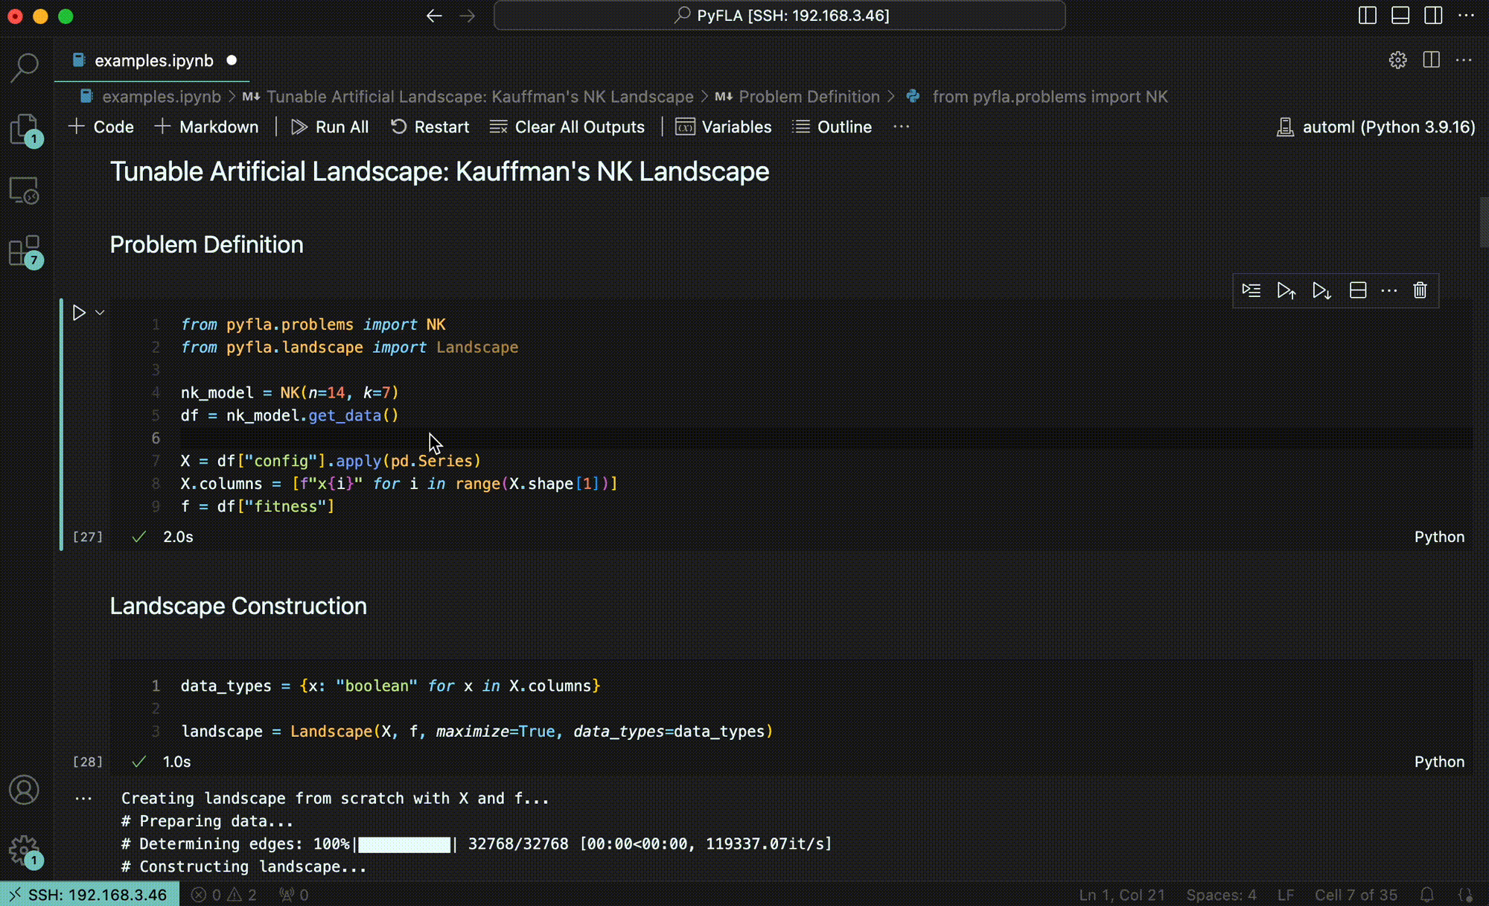The image size is (1489, 906).
Task: Open run options dropdown next to cell play button
Action: [101, 312]
